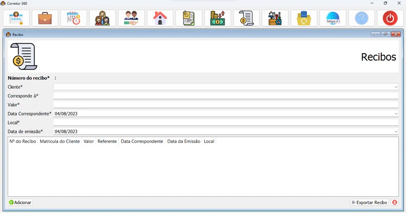Open the user login calendar icon

click(x=16, y=18)
